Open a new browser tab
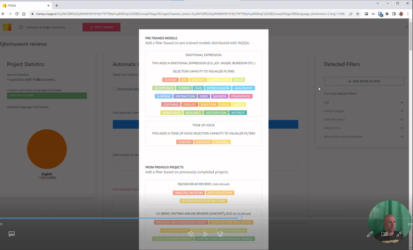413x250 pixels. tap(56, 6)
